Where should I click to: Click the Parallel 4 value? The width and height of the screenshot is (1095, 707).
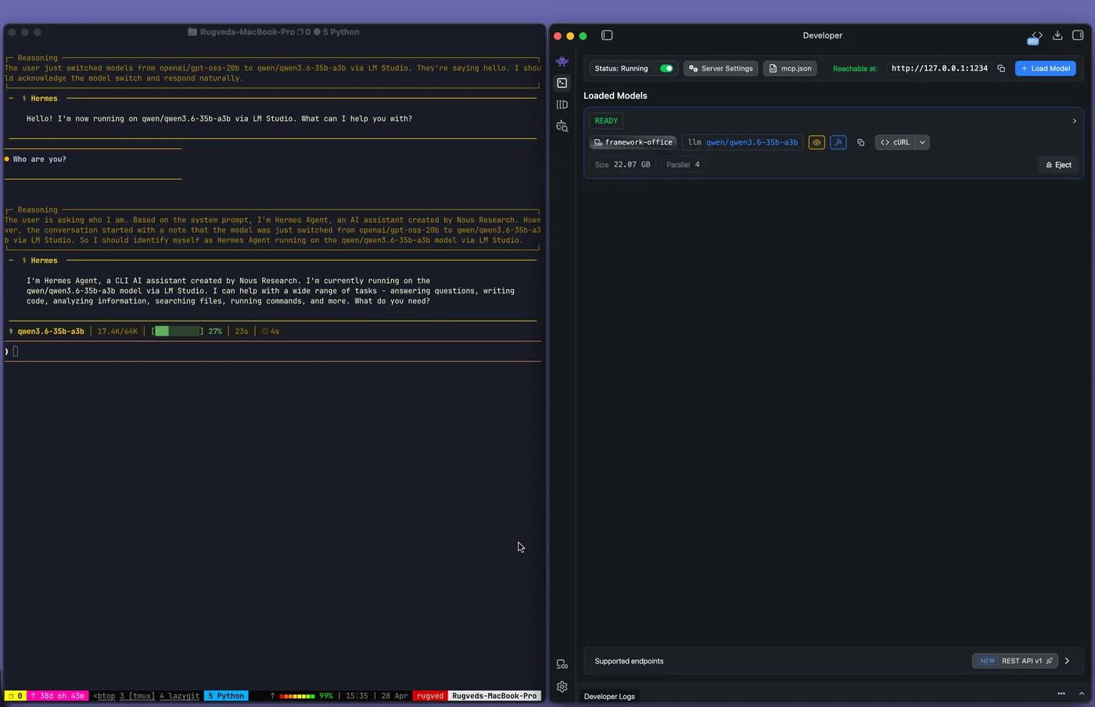(683, 165)
